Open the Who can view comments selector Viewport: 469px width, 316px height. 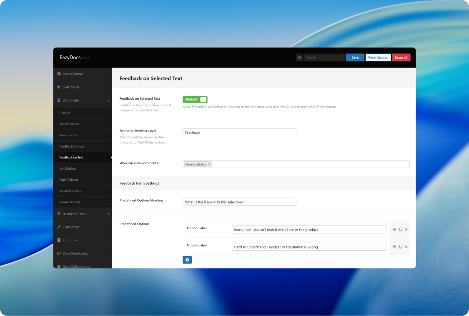point(308,164)
